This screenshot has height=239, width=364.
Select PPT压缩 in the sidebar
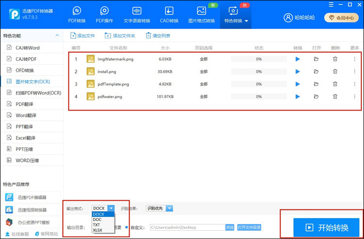(32, 149)
